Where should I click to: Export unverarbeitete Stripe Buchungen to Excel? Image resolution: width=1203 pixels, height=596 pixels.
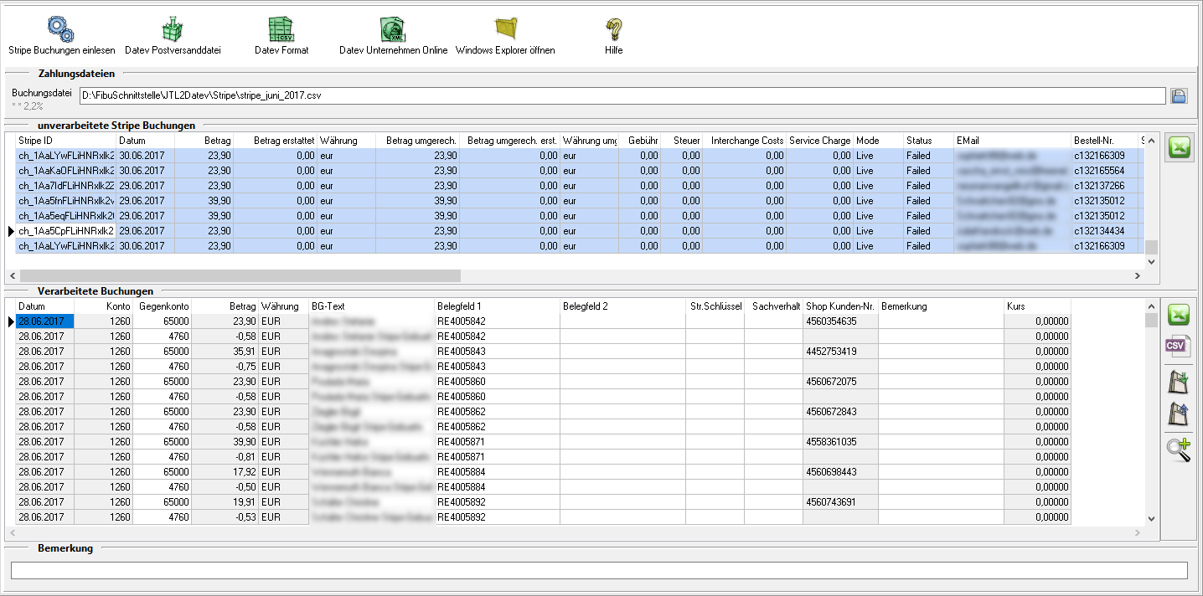1180,148
